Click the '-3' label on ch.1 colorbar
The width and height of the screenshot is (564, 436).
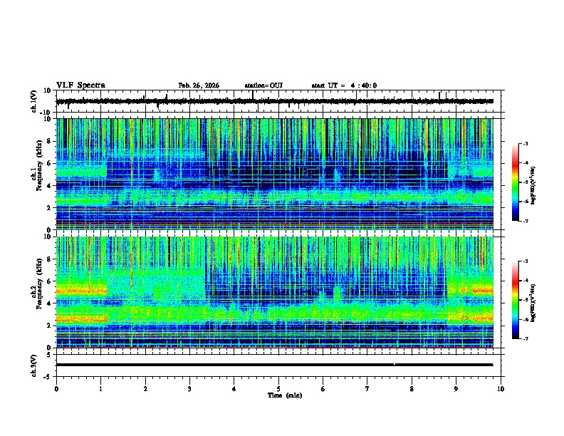click(x=526, y=143)
